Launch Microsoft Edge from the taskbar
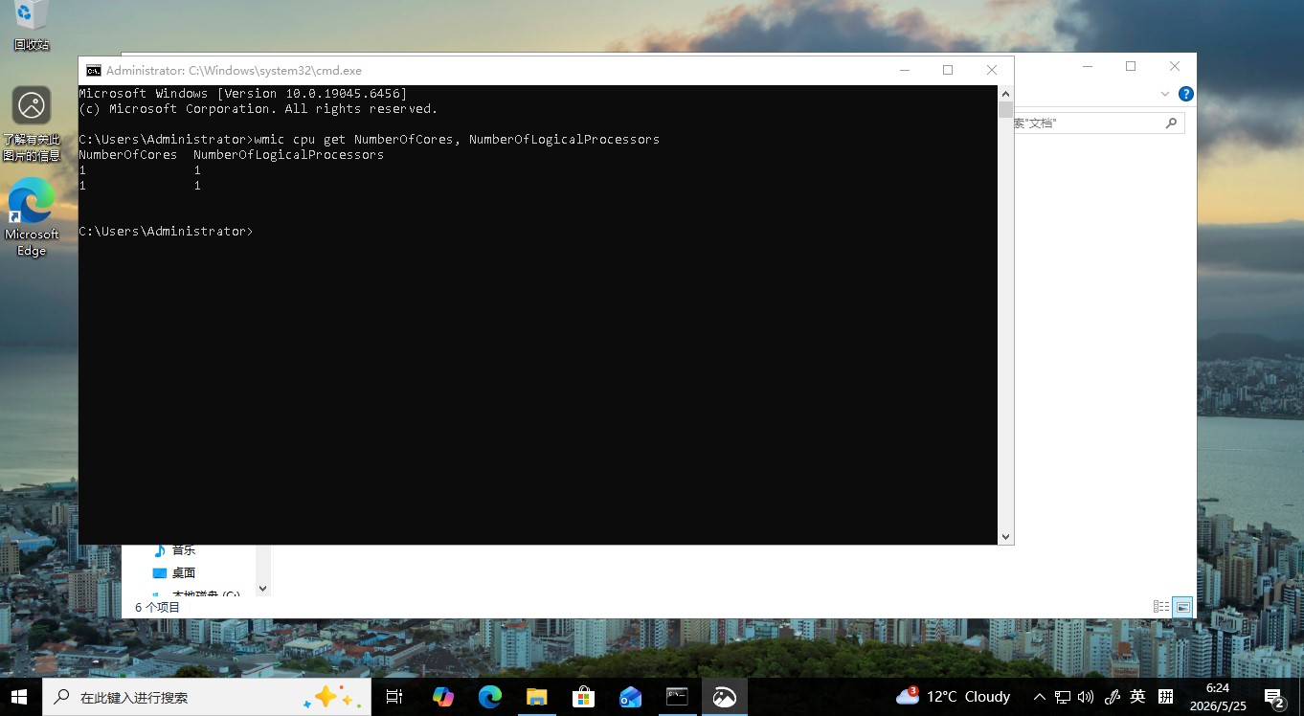This screenshot has height=716, width=1304. [490, 697]
